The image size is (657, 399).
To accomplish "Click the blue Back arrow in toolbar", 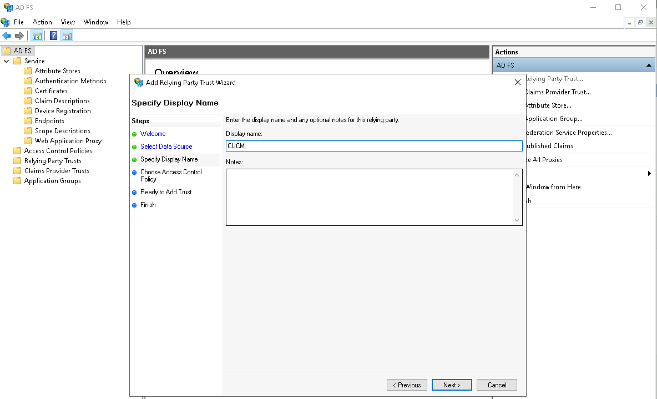I will coord(7,36).
